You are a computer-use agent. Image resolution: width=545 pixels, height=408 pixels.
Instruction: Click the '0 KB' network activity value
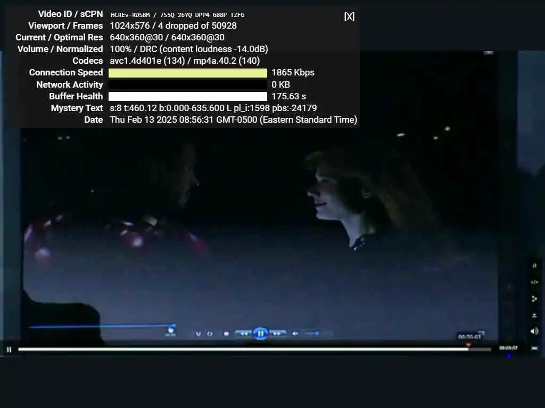coord(280,84)
